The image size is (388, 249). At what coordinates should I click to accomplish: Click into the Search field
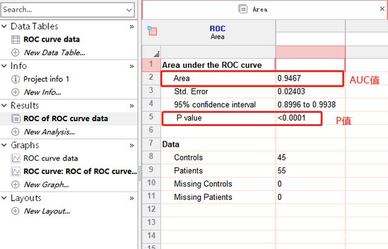[x=64, y=10]
